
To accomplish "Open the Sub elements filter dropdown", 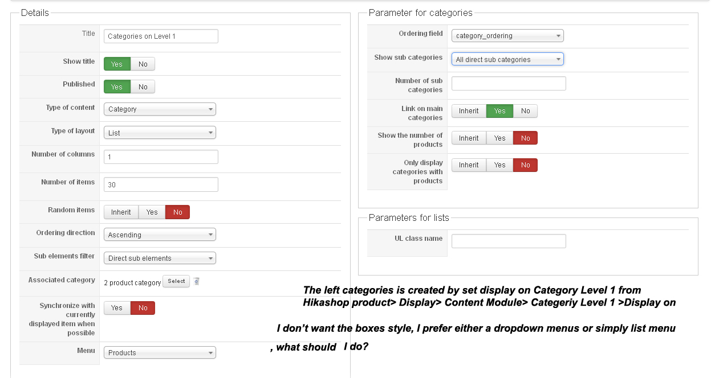I will click(160, 258).
